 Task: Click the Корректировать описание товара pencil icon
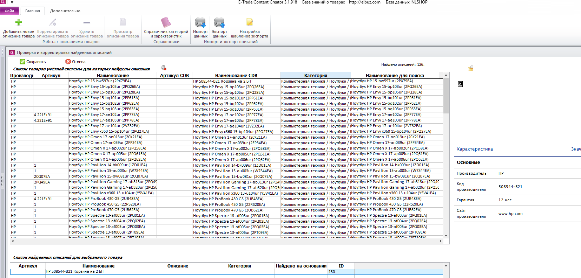[53, 22]
